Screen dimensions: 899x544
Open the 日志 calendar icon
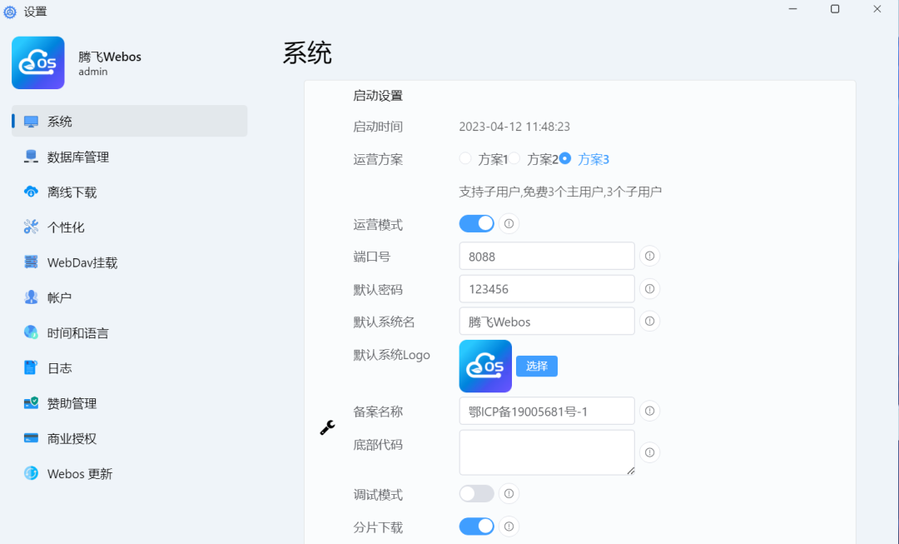click(x=31, y=367)
